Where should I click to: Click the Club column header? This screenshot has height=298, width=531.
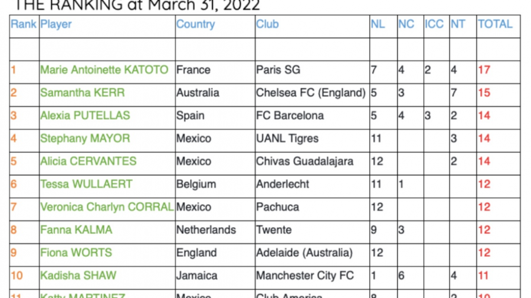click(x=267, y=24)
